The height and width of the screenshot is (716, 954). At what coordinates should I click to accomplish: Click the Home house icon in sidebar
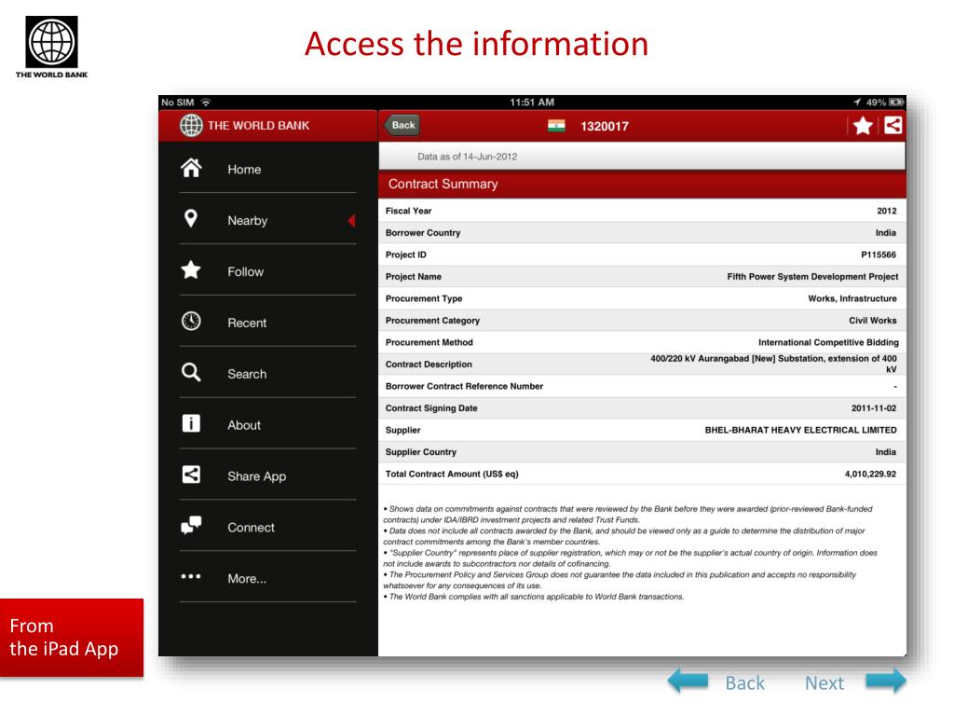click(191, 168)
